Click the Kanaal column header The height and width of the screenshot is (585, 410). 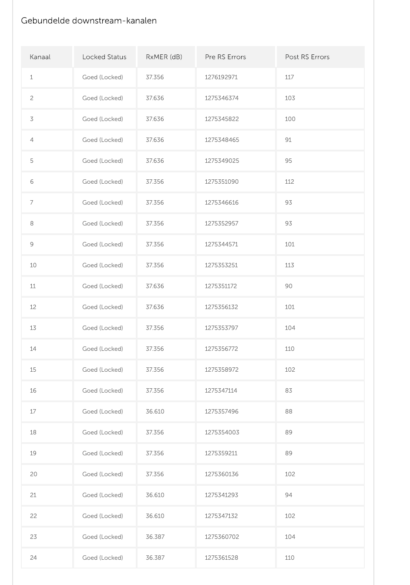click(x=40, y=57)
